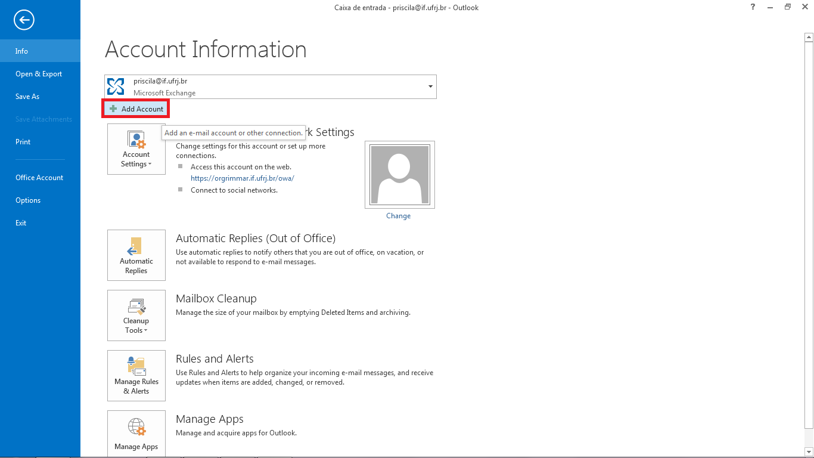The image size is (814, 458).
Task: Open Account Settings button
Action: [136, 149]
